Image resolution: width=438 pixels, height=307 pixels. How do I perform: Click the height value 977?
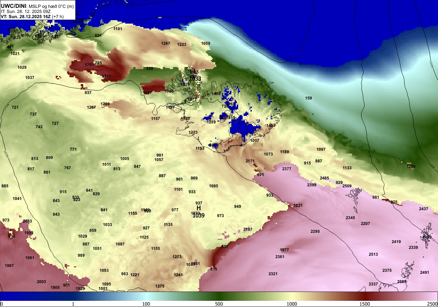175,210
